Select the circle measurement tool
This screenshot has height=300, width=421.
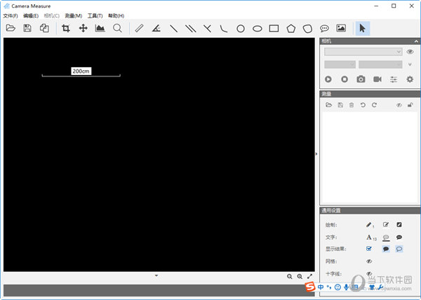[x=241, y=29]
